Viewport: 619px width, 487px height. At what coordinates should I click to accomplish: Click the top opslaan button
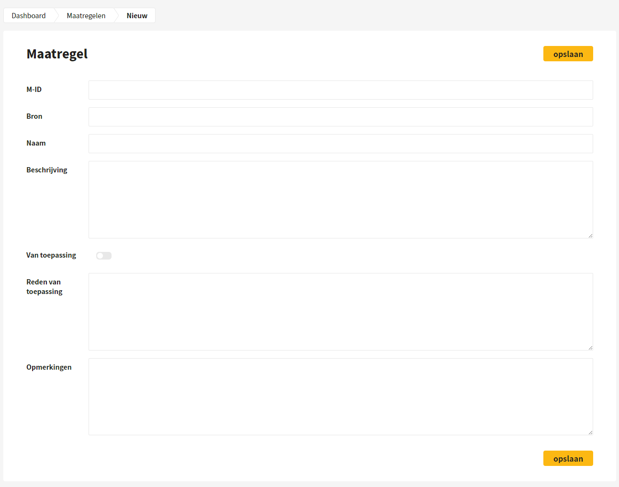pos(568,54)
